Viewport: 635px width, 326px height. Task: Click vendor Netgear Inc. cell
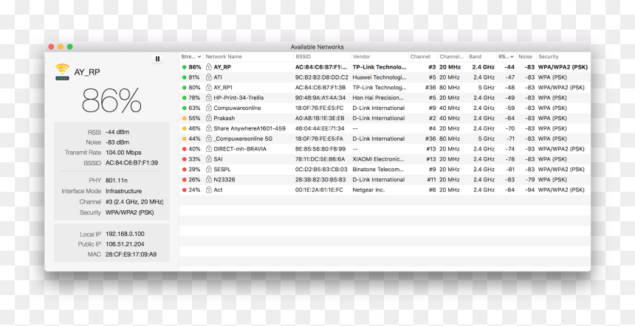coord(368,190)
